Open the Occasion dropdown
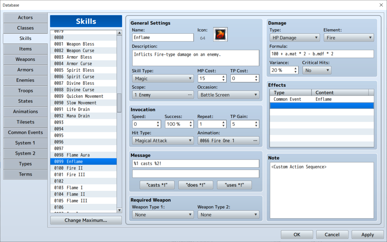This screenshot has width=387, height=242. (x=228, y=95)
